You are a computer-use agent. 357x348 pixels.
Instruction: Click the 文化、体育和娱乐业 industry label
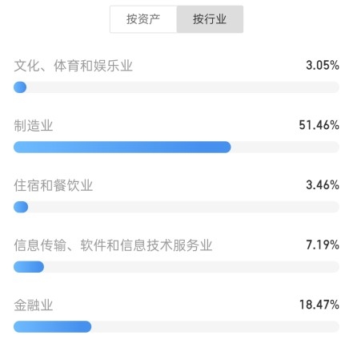point(74,66)
